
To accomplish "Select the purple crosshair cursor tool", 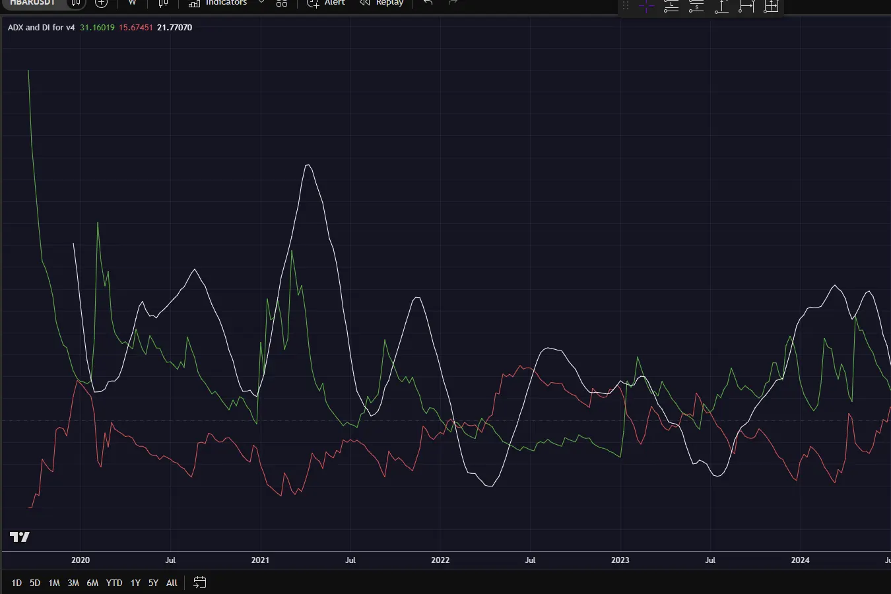I will [x=646, y=6].
